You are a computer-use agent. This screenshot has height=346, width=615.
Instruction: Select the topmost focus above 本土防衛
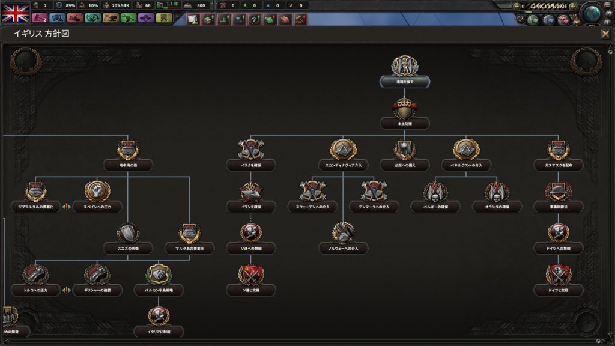pos(404,71)
